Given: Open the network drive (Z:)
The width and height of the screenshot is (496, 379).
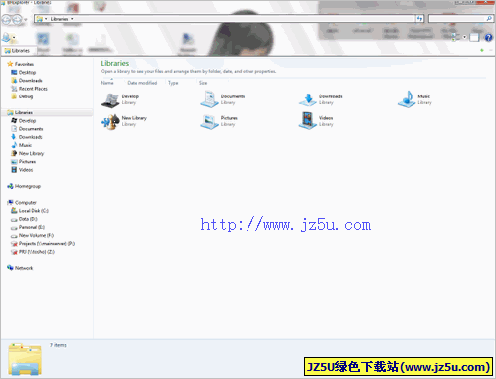Looking at the screenshot, I should tap(37, 252).
